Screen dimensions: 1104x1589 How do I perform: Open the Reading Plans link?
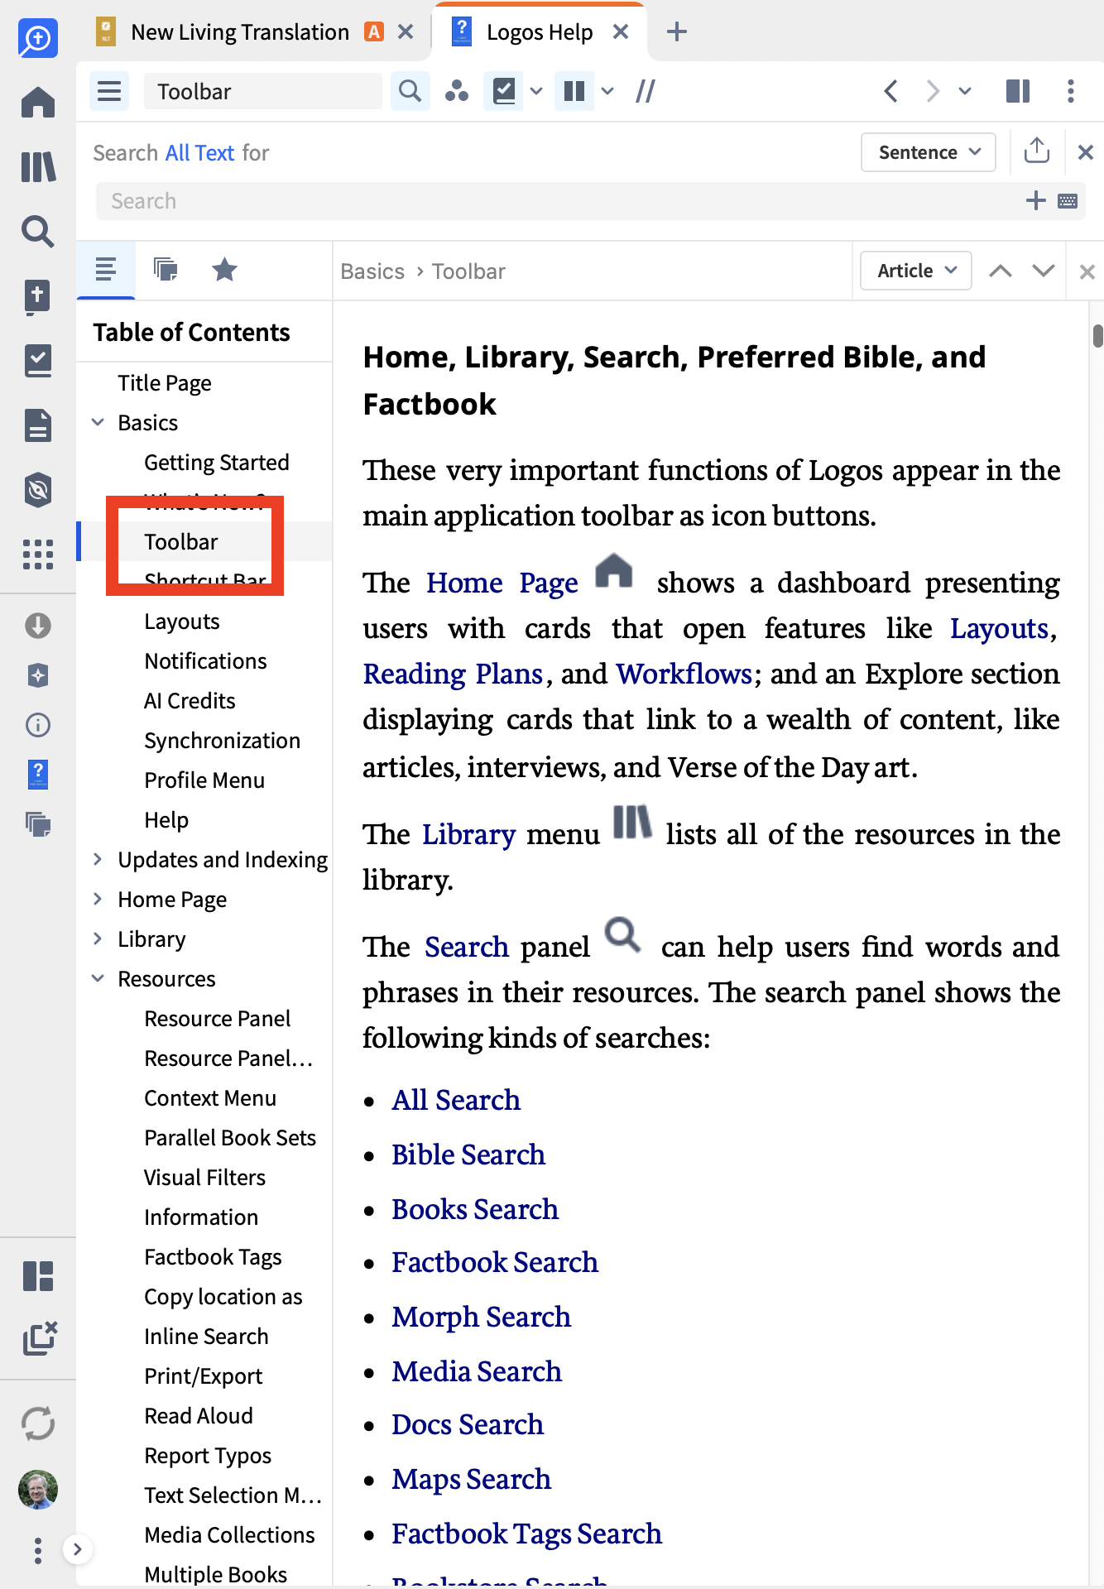(453, 674)
